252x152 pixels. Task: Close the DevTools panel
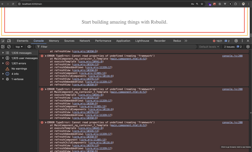pos(248,41)
